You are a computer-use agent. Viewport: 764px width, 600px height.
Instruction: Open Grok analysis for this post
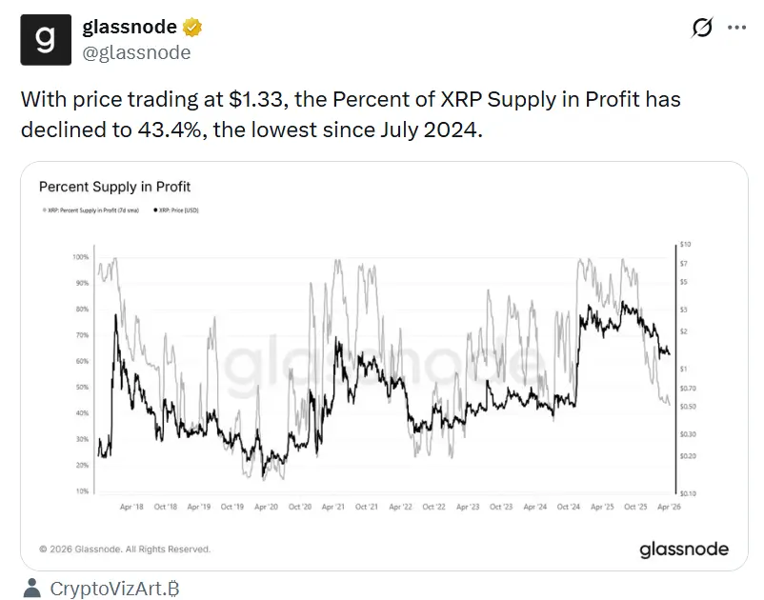point(702,30)
